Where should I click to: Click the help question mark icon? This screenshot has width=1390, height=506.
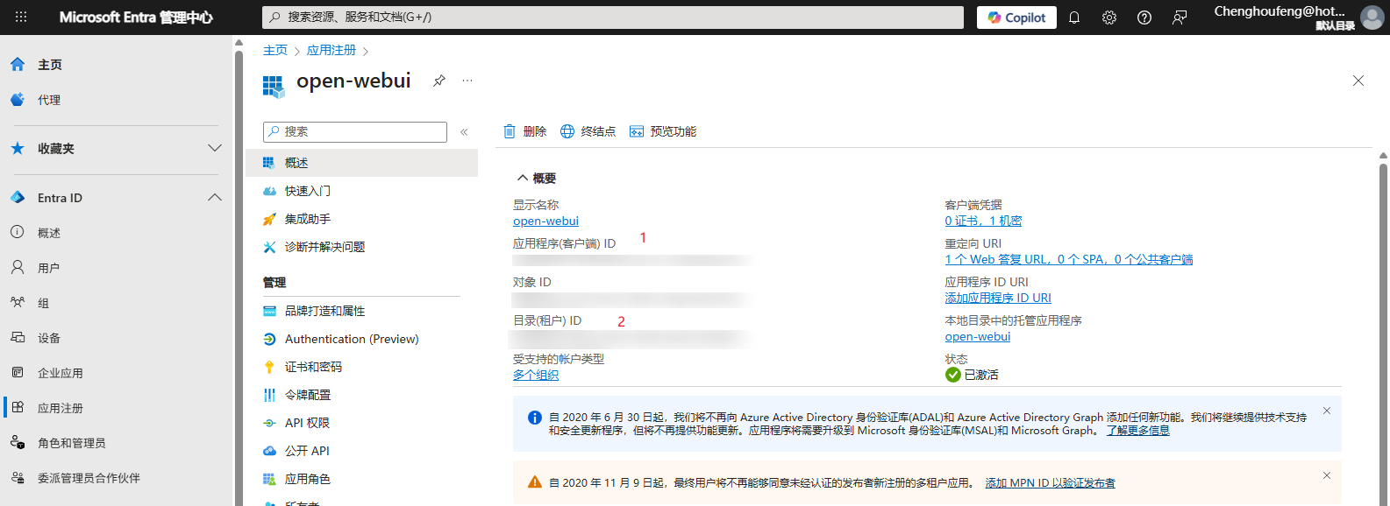[1144, 18]
